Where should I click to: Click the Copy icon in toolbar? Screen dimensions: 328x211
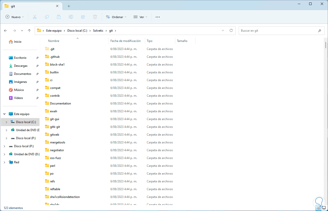[47, 17]
